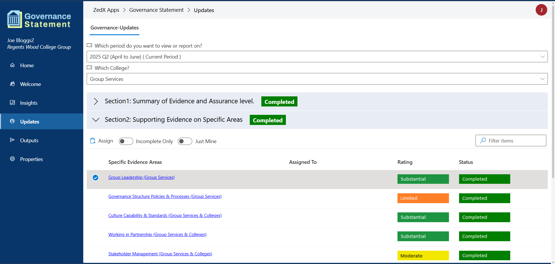555x264 pixels.
Task: Click the Assign clipboard icon
Action: pos(92,141)
